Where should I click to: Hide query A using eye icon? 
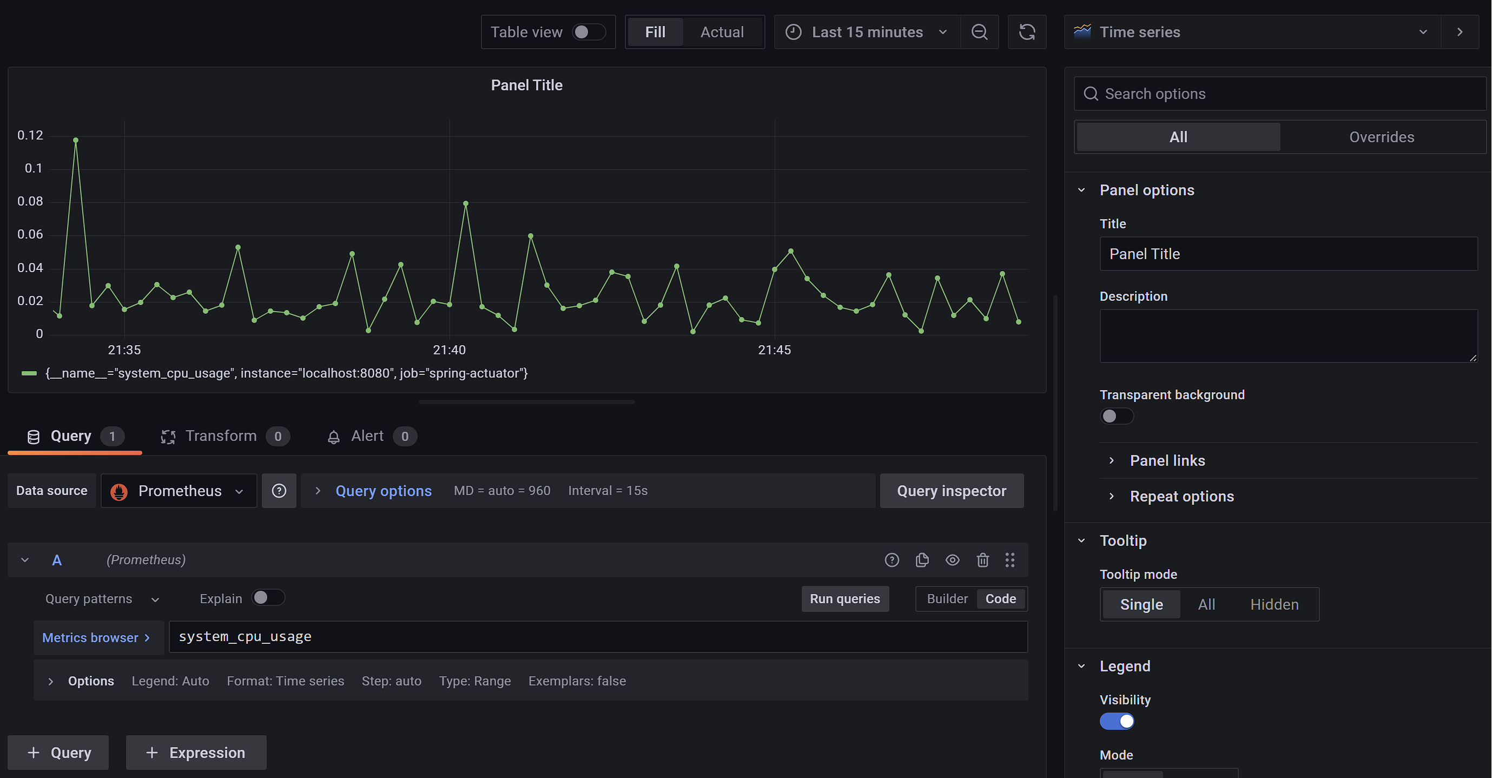click(952, 559)
